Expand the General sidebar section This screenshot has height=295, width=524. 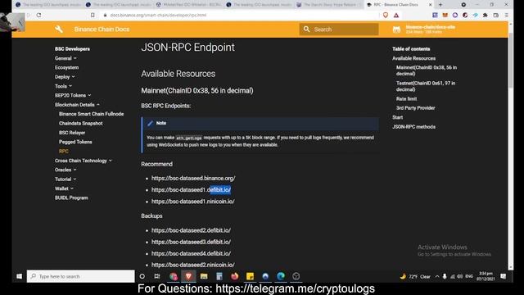(65, 58)
